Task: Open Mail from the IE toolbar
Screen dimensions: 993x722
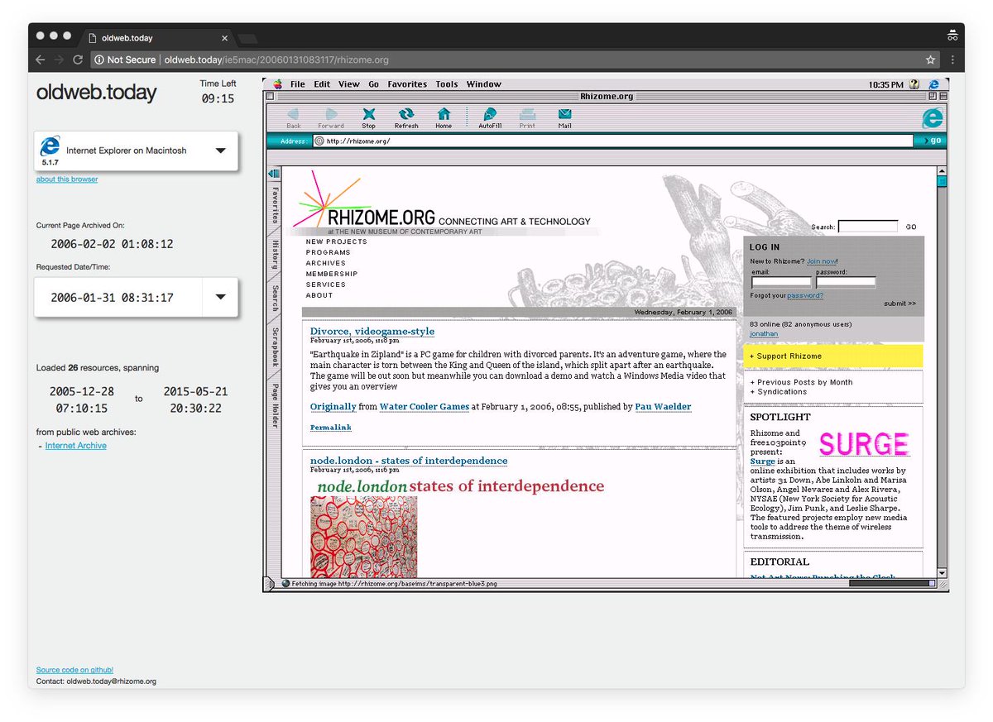Action: coord(564,115)
